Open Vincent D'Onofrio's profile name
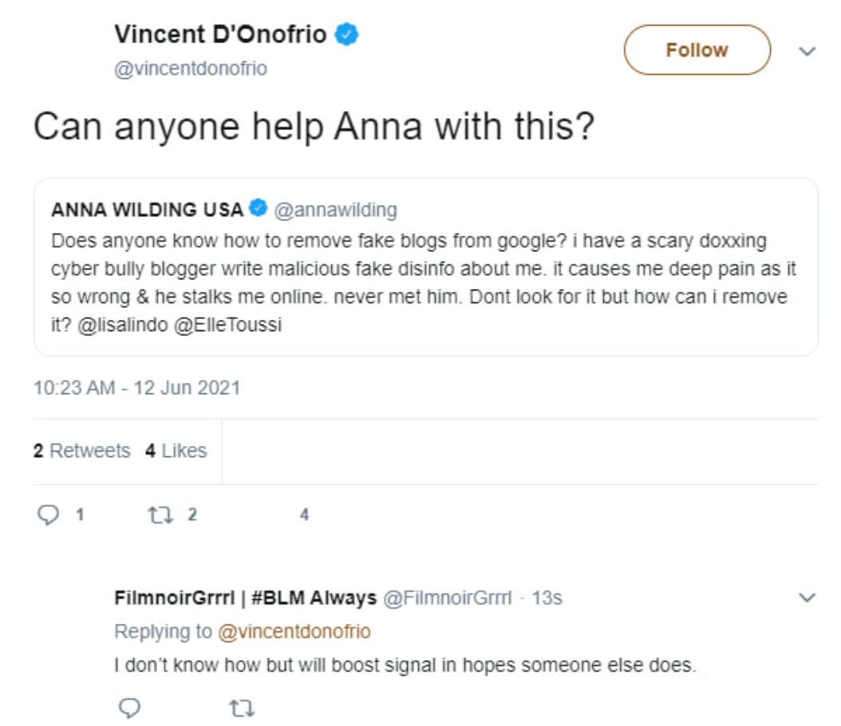The image size is (841, 726). 220,34
